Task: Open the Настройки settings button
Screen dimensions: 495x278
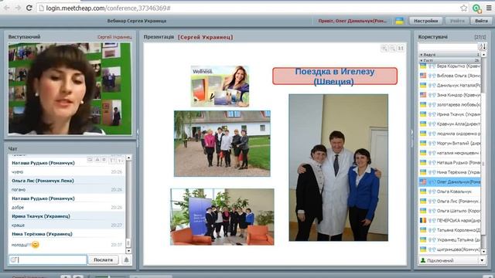Action: pyautogui.click(x=425, y=21)
